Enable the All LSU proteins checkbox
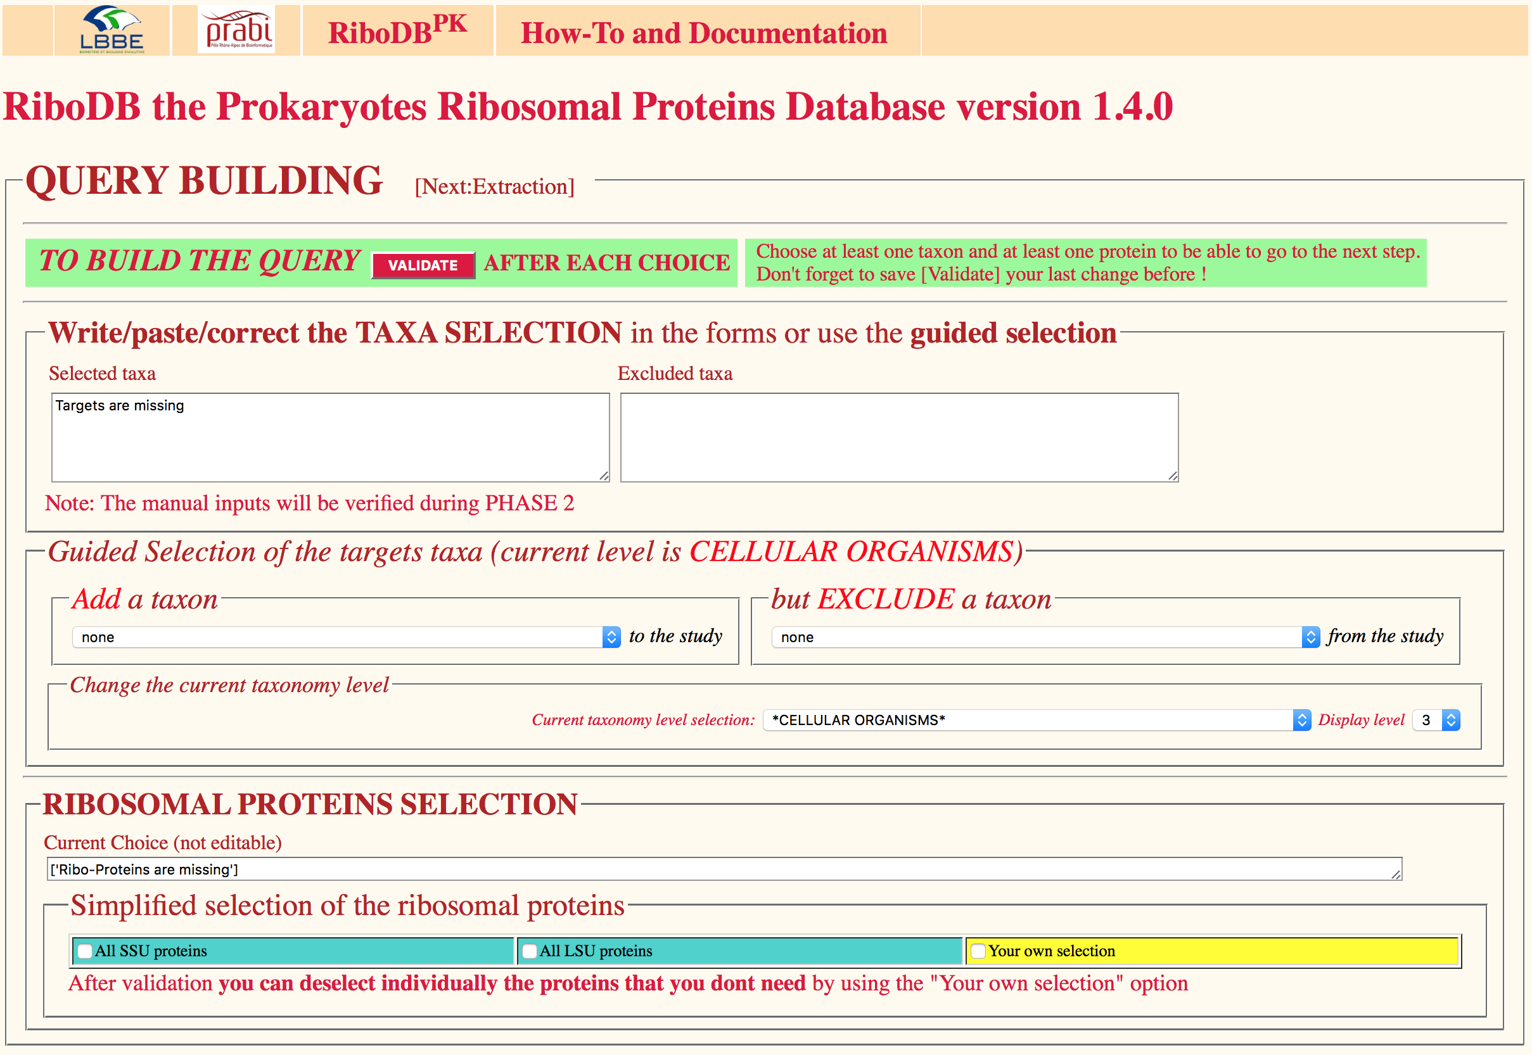Viewport: 1532px width, 1055px height. click(530, 951)
